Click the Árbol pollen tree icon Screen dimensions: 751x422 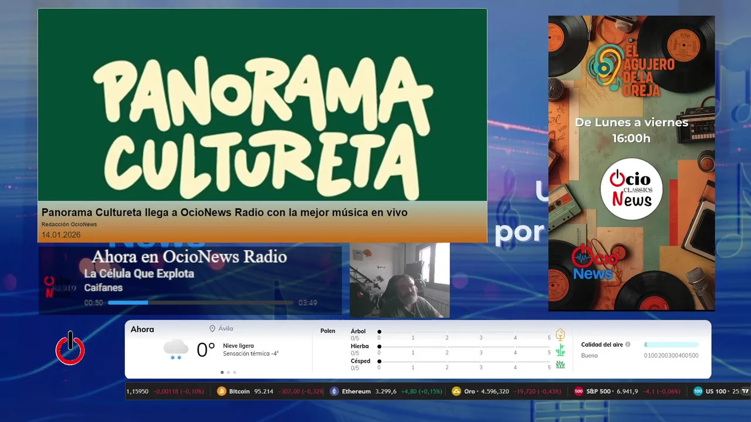(560, 335)
